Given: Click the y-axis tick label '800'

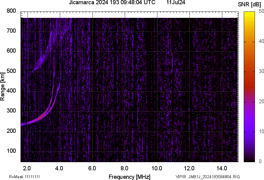Looking at the screenshot, I should (x=11, y=11).
